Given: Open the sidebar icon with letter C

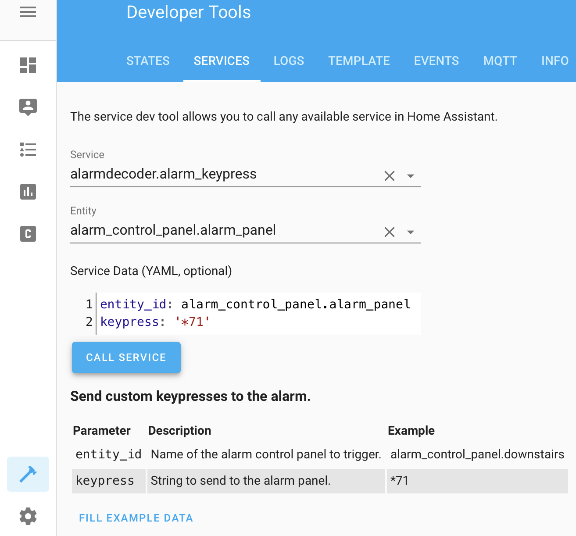Looking at the screenshot, I should (x=28, y=234).
